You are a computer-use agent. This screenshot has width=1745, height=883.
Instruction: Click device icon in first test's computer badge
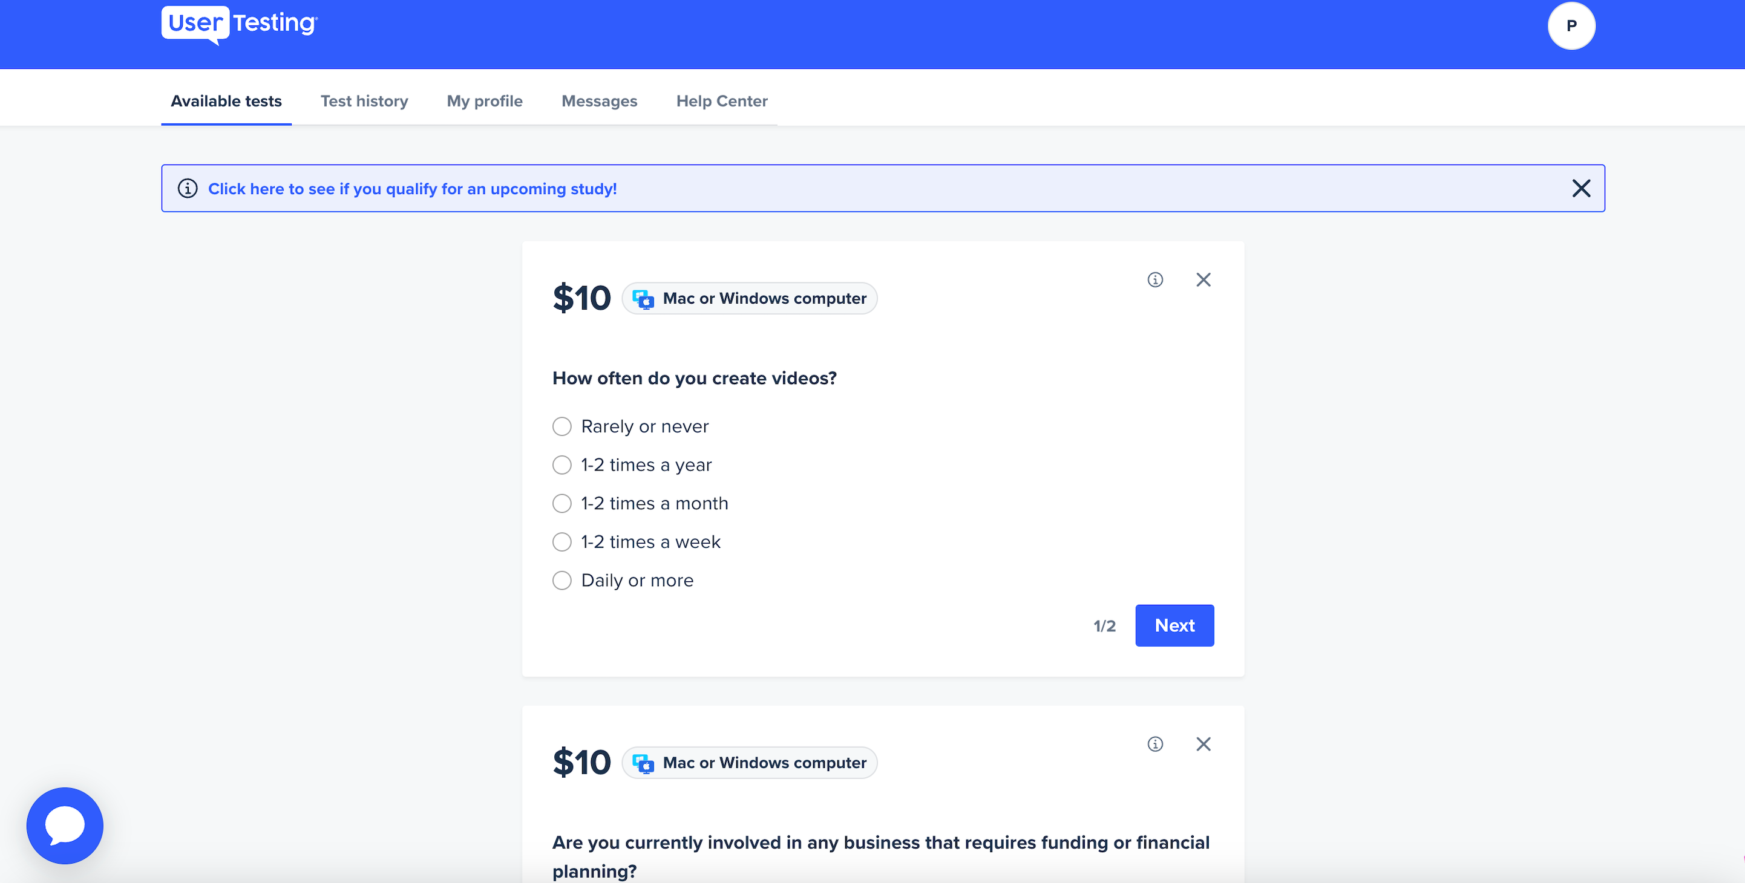(x=643, y=299)
